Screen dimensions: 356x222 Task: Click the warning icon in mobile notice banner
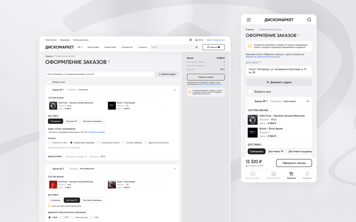coord(250,46)
